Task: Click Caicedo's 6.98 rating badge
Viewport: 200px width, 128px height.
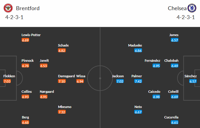Action: pyautogui.click(x=156, y=97)
